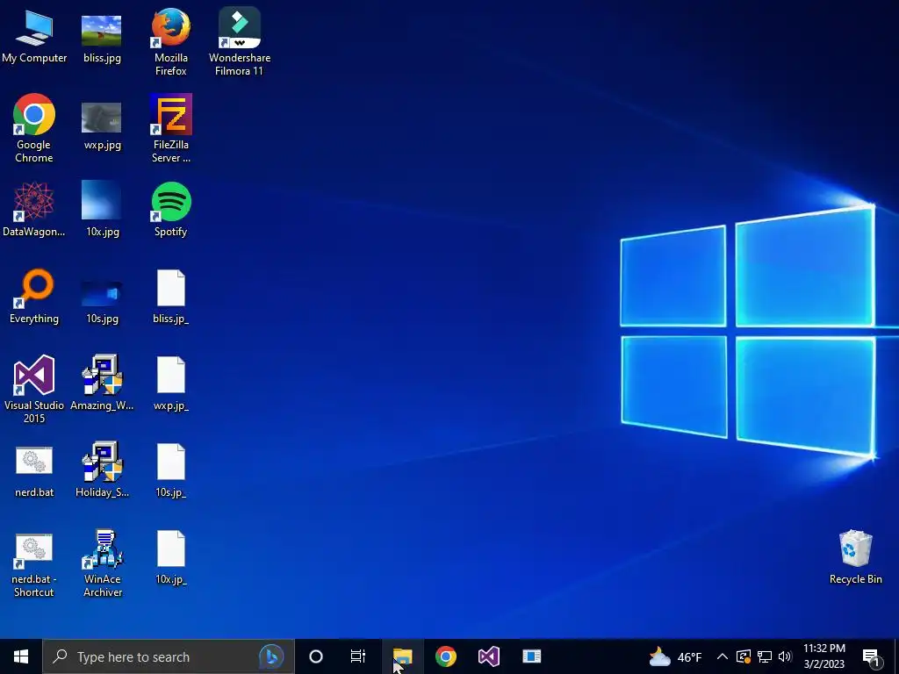Open the network status tray icon
The width and height of the screenshot is (899, 674).
(765, 656)
